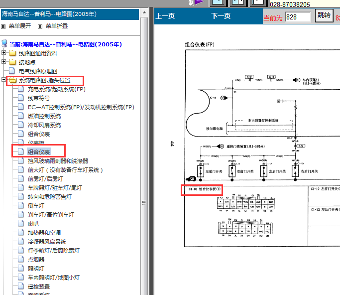
Task: Expand the 接地点 folder node
Action: [x=3, y=62]
